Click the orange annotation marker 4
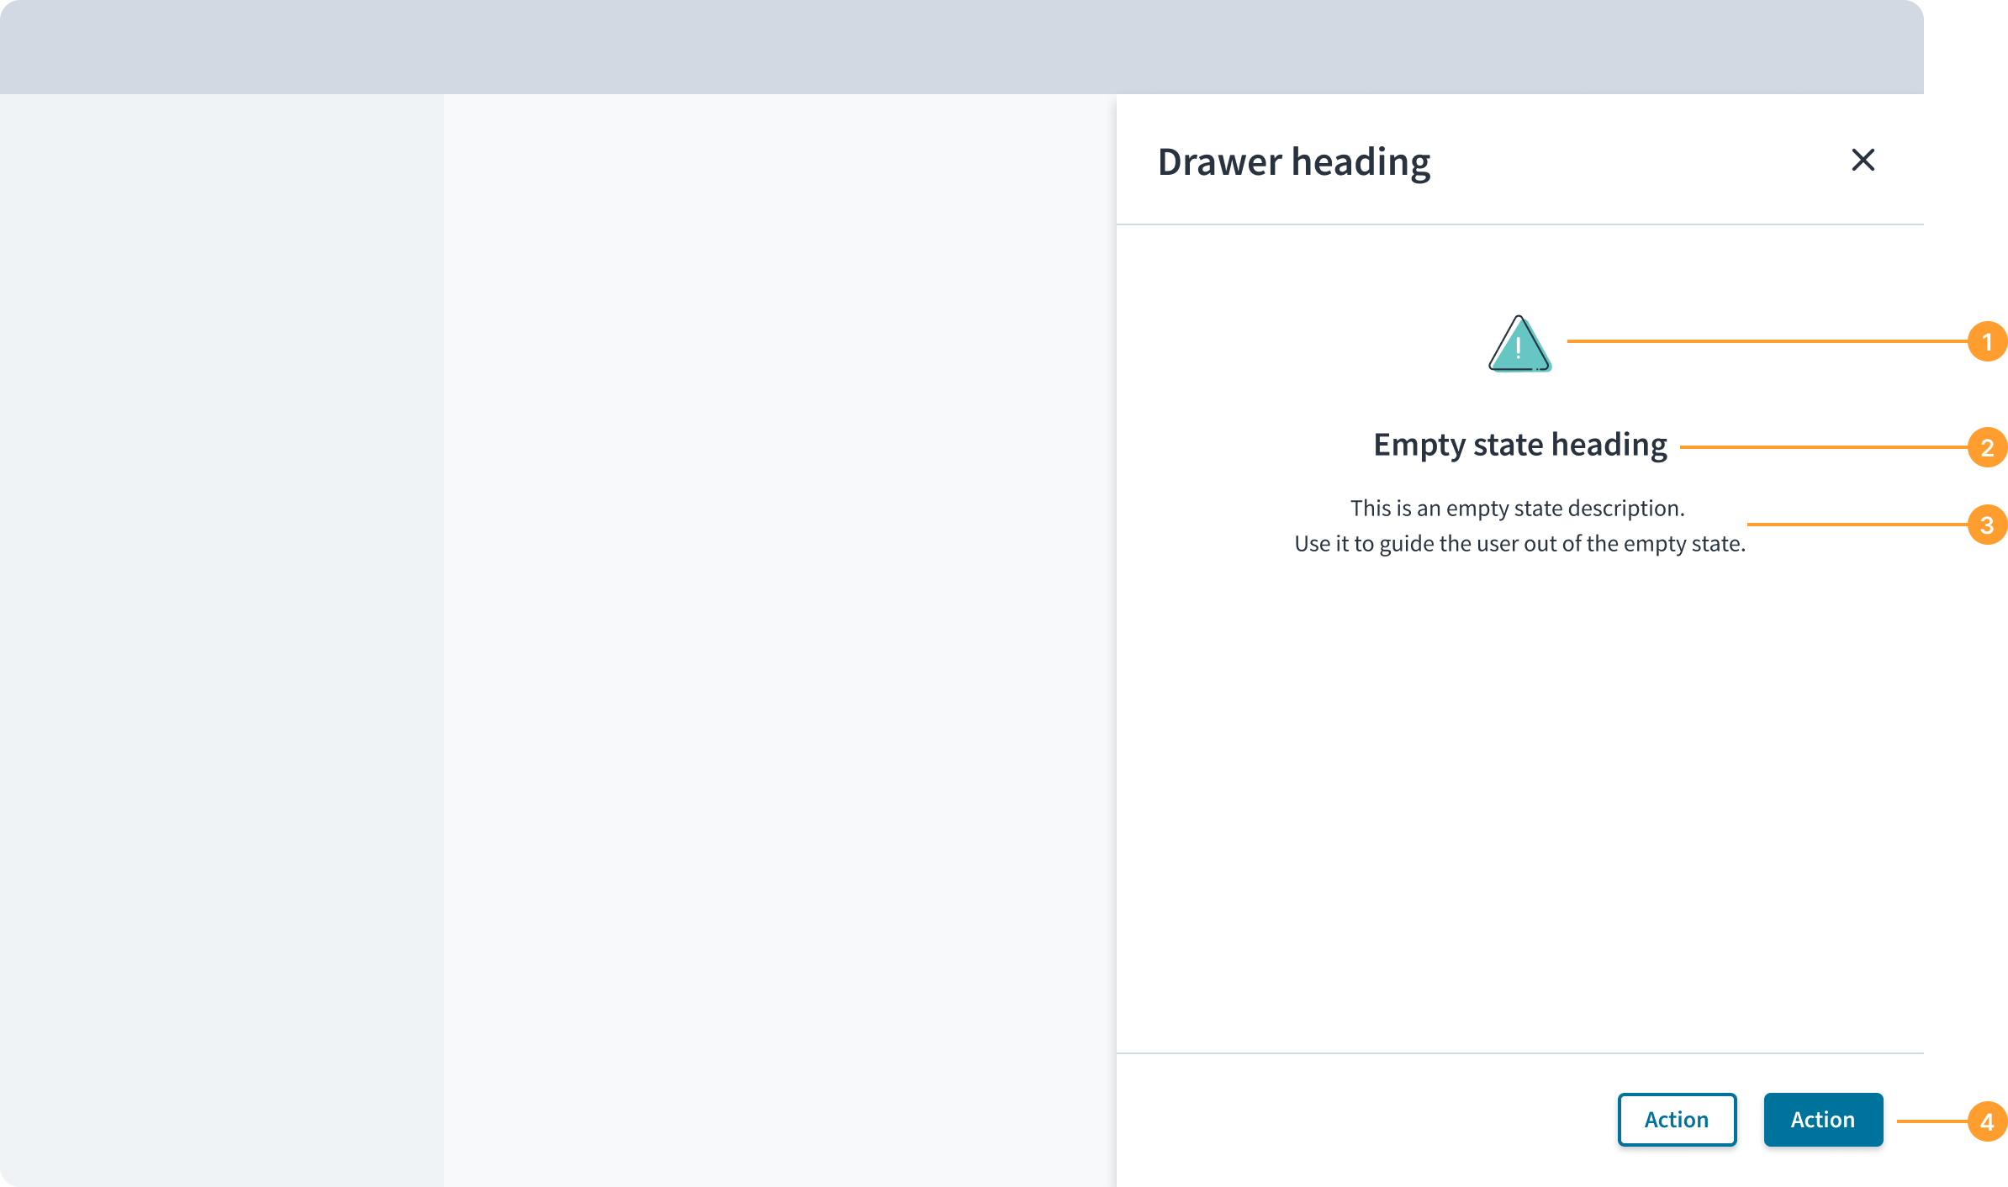 (1987, 1121)
